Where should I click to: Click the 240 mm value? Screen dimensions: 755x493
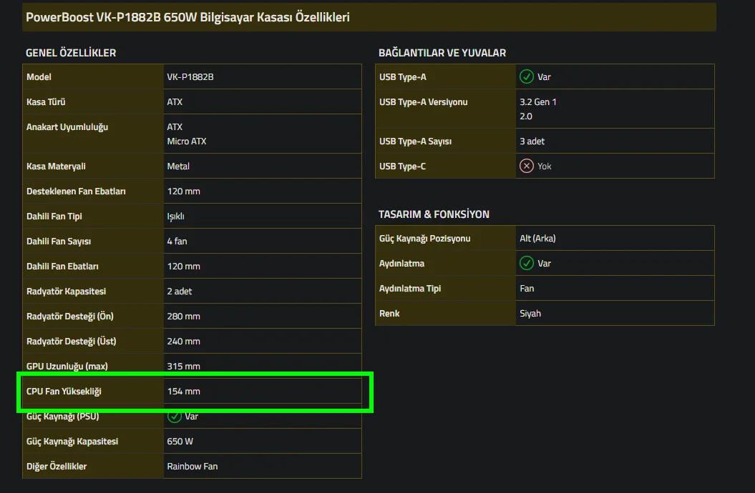tap(183, 341)
